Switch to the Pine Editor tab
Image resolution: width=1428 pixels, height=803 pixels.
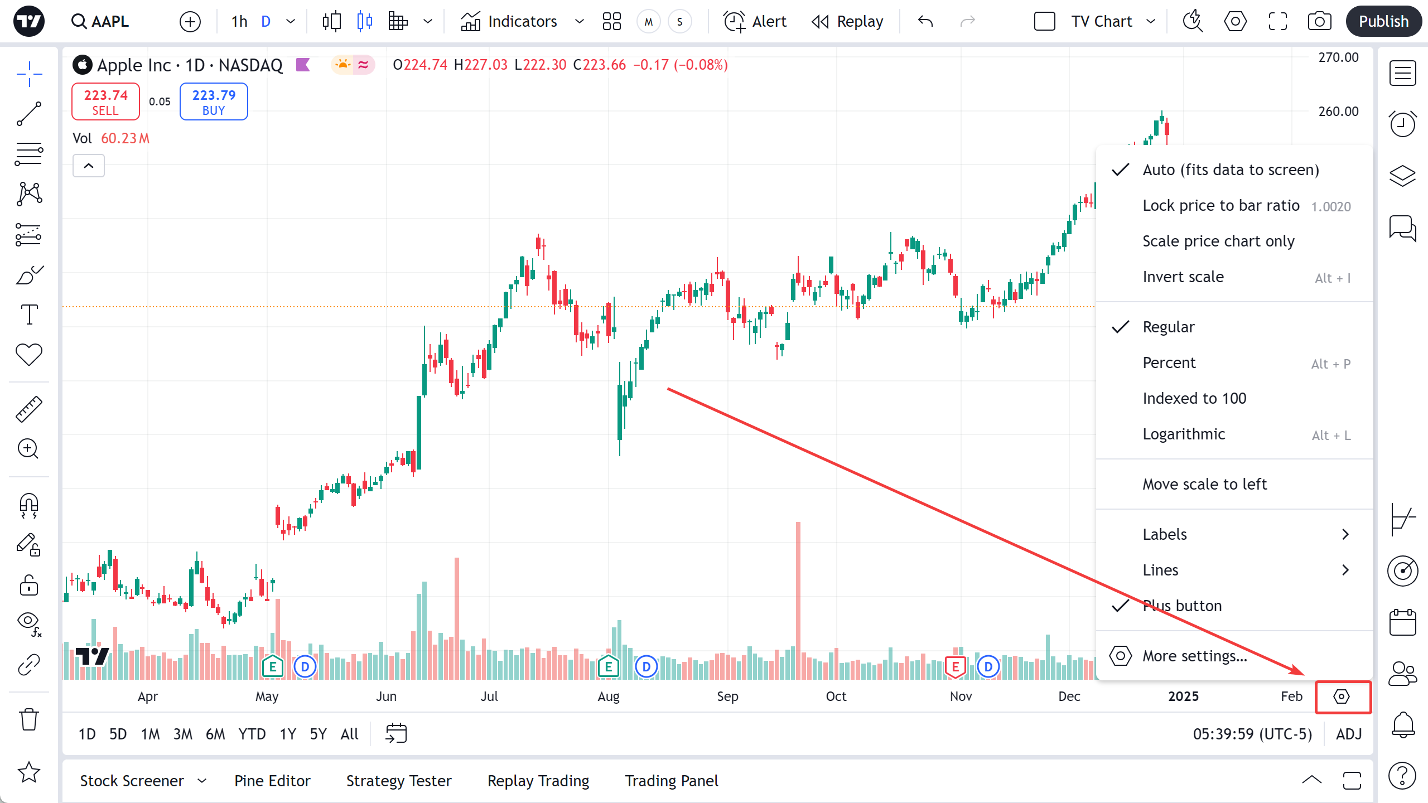tap(272, 781)
